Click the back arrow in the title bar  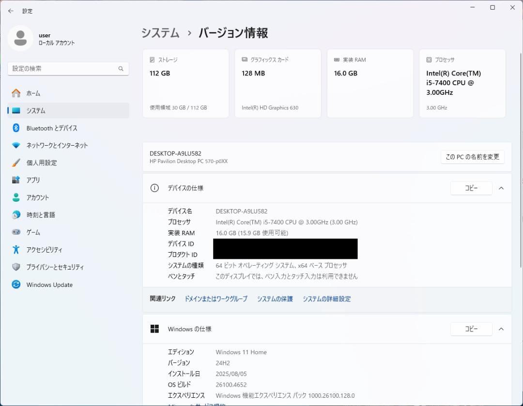(11, 11)
